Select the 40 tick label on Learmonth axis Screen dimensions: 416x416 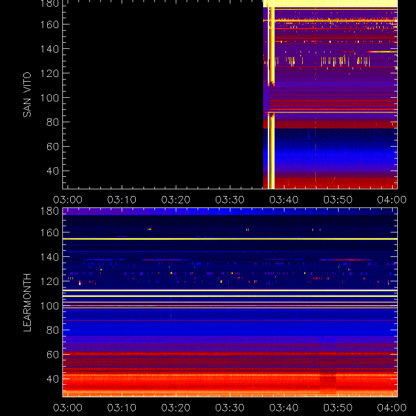53,379
